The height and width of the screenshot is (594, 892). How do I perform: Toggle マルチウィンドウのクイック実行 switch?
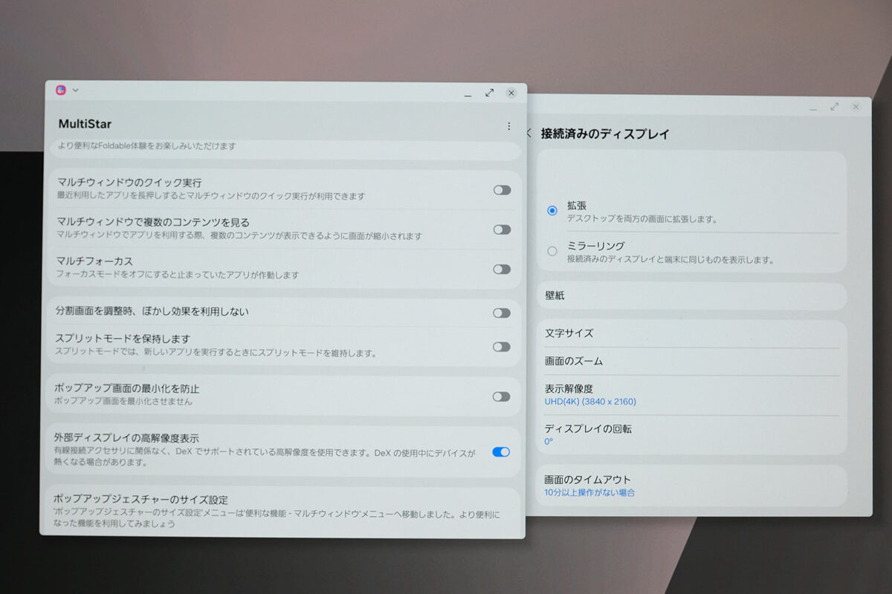point(502,190)
